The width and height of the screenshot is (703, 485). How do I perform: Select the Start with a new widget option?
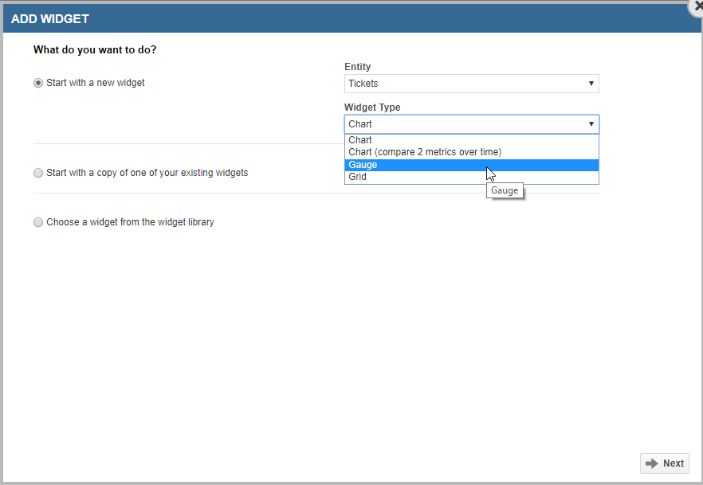point(38,83)
